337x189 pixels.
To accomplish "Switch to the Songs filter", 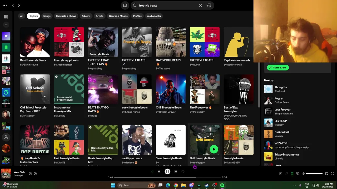I will click(47, 16).
